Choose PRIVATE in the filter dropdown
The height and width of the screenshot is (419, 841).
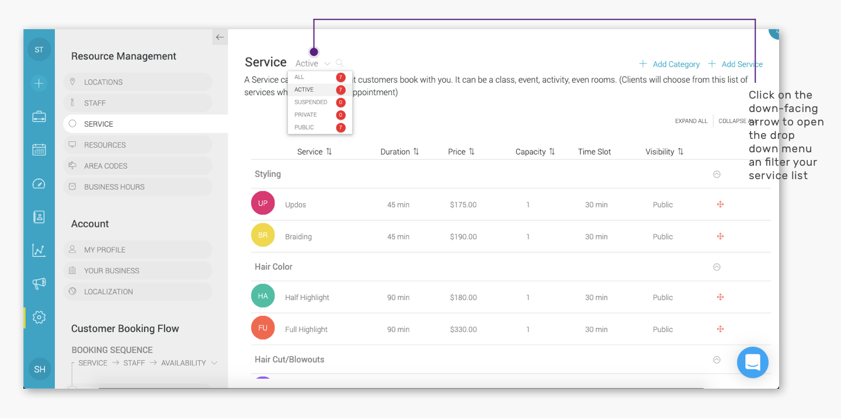pos(320,115)
